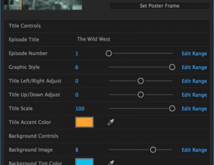Open Edit Range for Title Scale

tap(194, 108)
